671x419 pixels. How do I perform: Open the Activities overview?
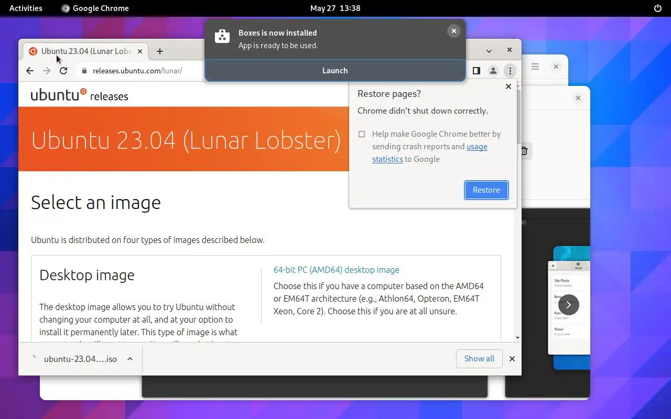pyautogui.click(x=26, y=8)
